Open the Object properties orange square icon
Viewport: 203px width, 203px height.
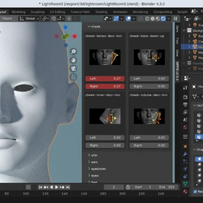click(x=185, y=146)
